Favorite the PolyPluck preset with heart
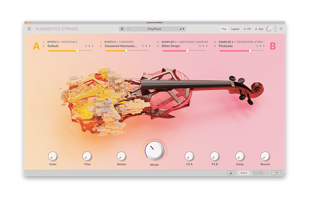This screenshot has width=310, height=199. pos(128,29)
